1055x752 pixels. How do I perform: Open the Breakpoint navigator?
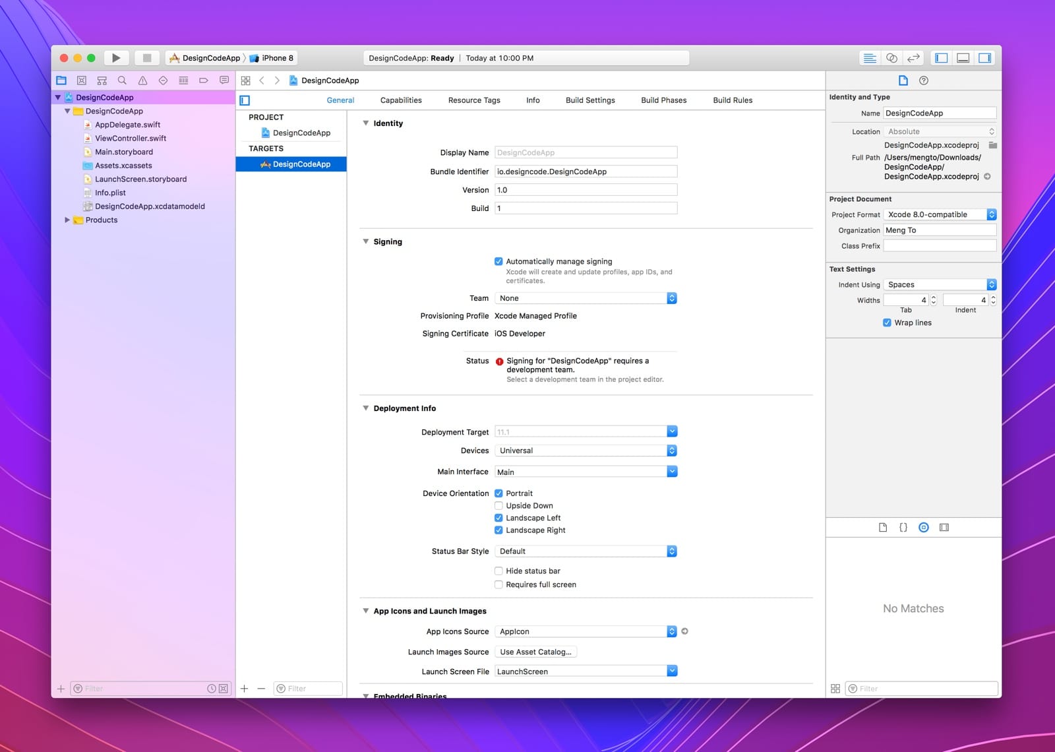[x=204, y=80]
